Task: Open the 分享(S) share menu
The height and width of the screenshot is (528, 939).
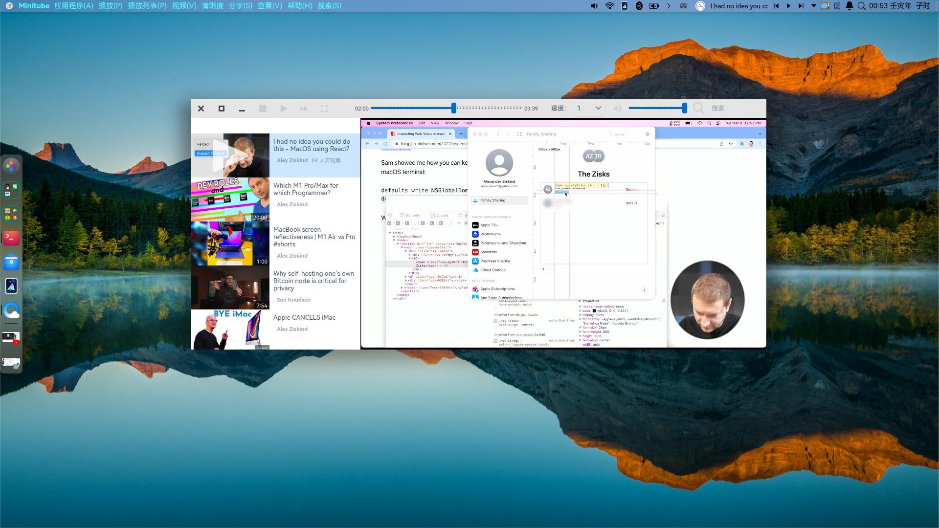Action: tap(240, 6)
